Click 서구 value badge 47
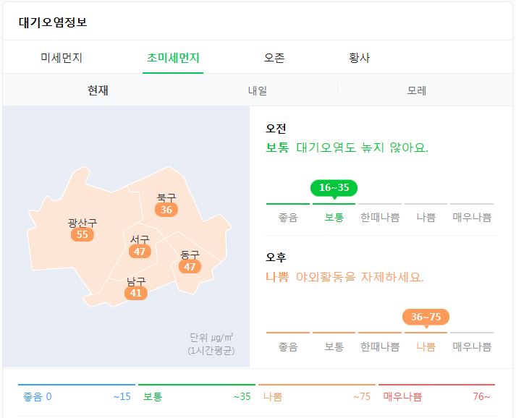 point(140,252)
